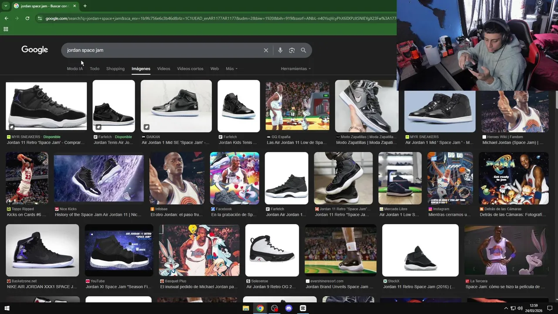Click the browser address bar URL
Image resolution: width=558 pixels, height=314 pixels.
point(221,18)
